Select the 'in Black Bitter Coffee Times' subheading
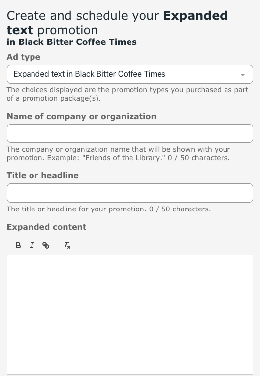This screenshot has height=376, width=260. click(72, 42)
